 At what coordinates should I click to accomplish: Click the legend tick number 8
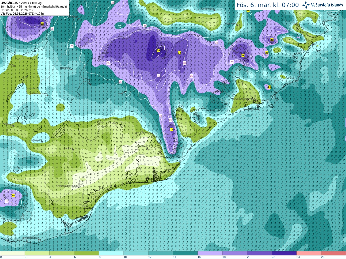click(100, 257)
